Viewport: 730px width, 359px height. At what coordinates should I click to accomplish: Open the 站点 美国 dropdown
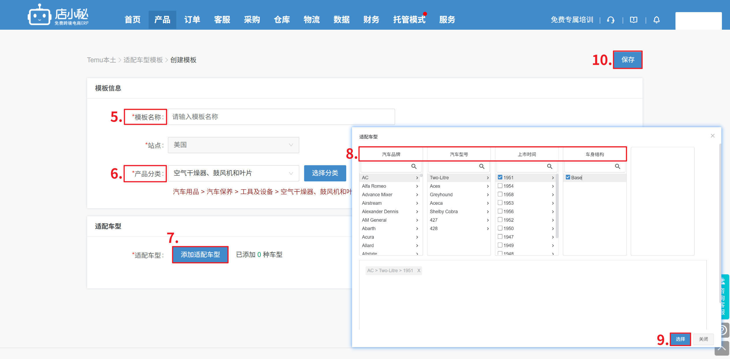[233, 145]
